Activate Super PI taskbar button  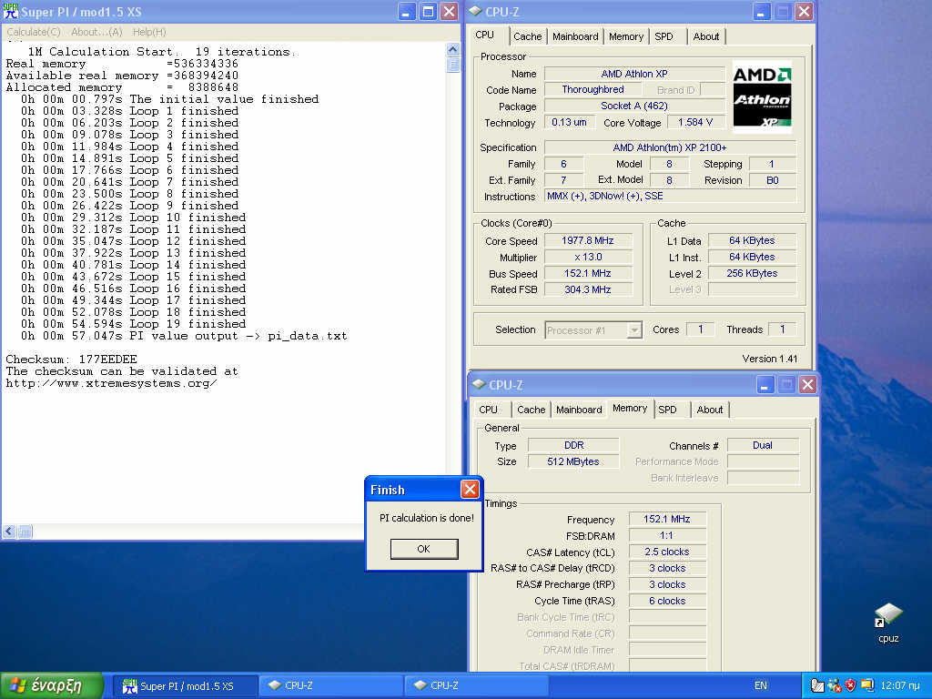pos(186,686)
